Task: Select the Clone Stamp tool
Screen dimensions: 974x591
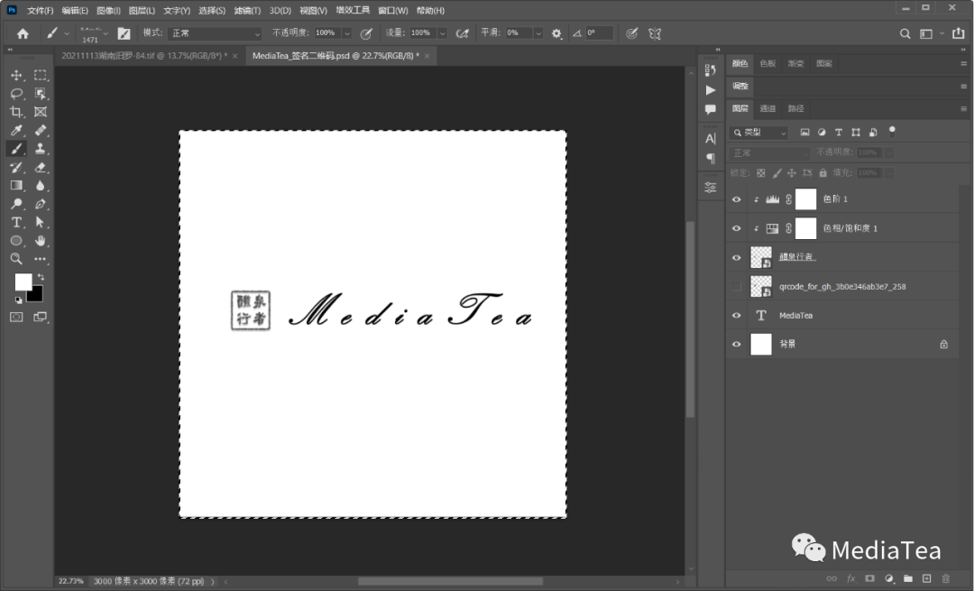Action: [x=41, y=149]
